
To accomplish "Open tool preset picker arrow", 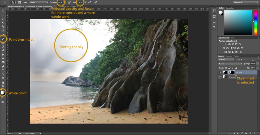I will pyautogui.click(x=8, y=3).
